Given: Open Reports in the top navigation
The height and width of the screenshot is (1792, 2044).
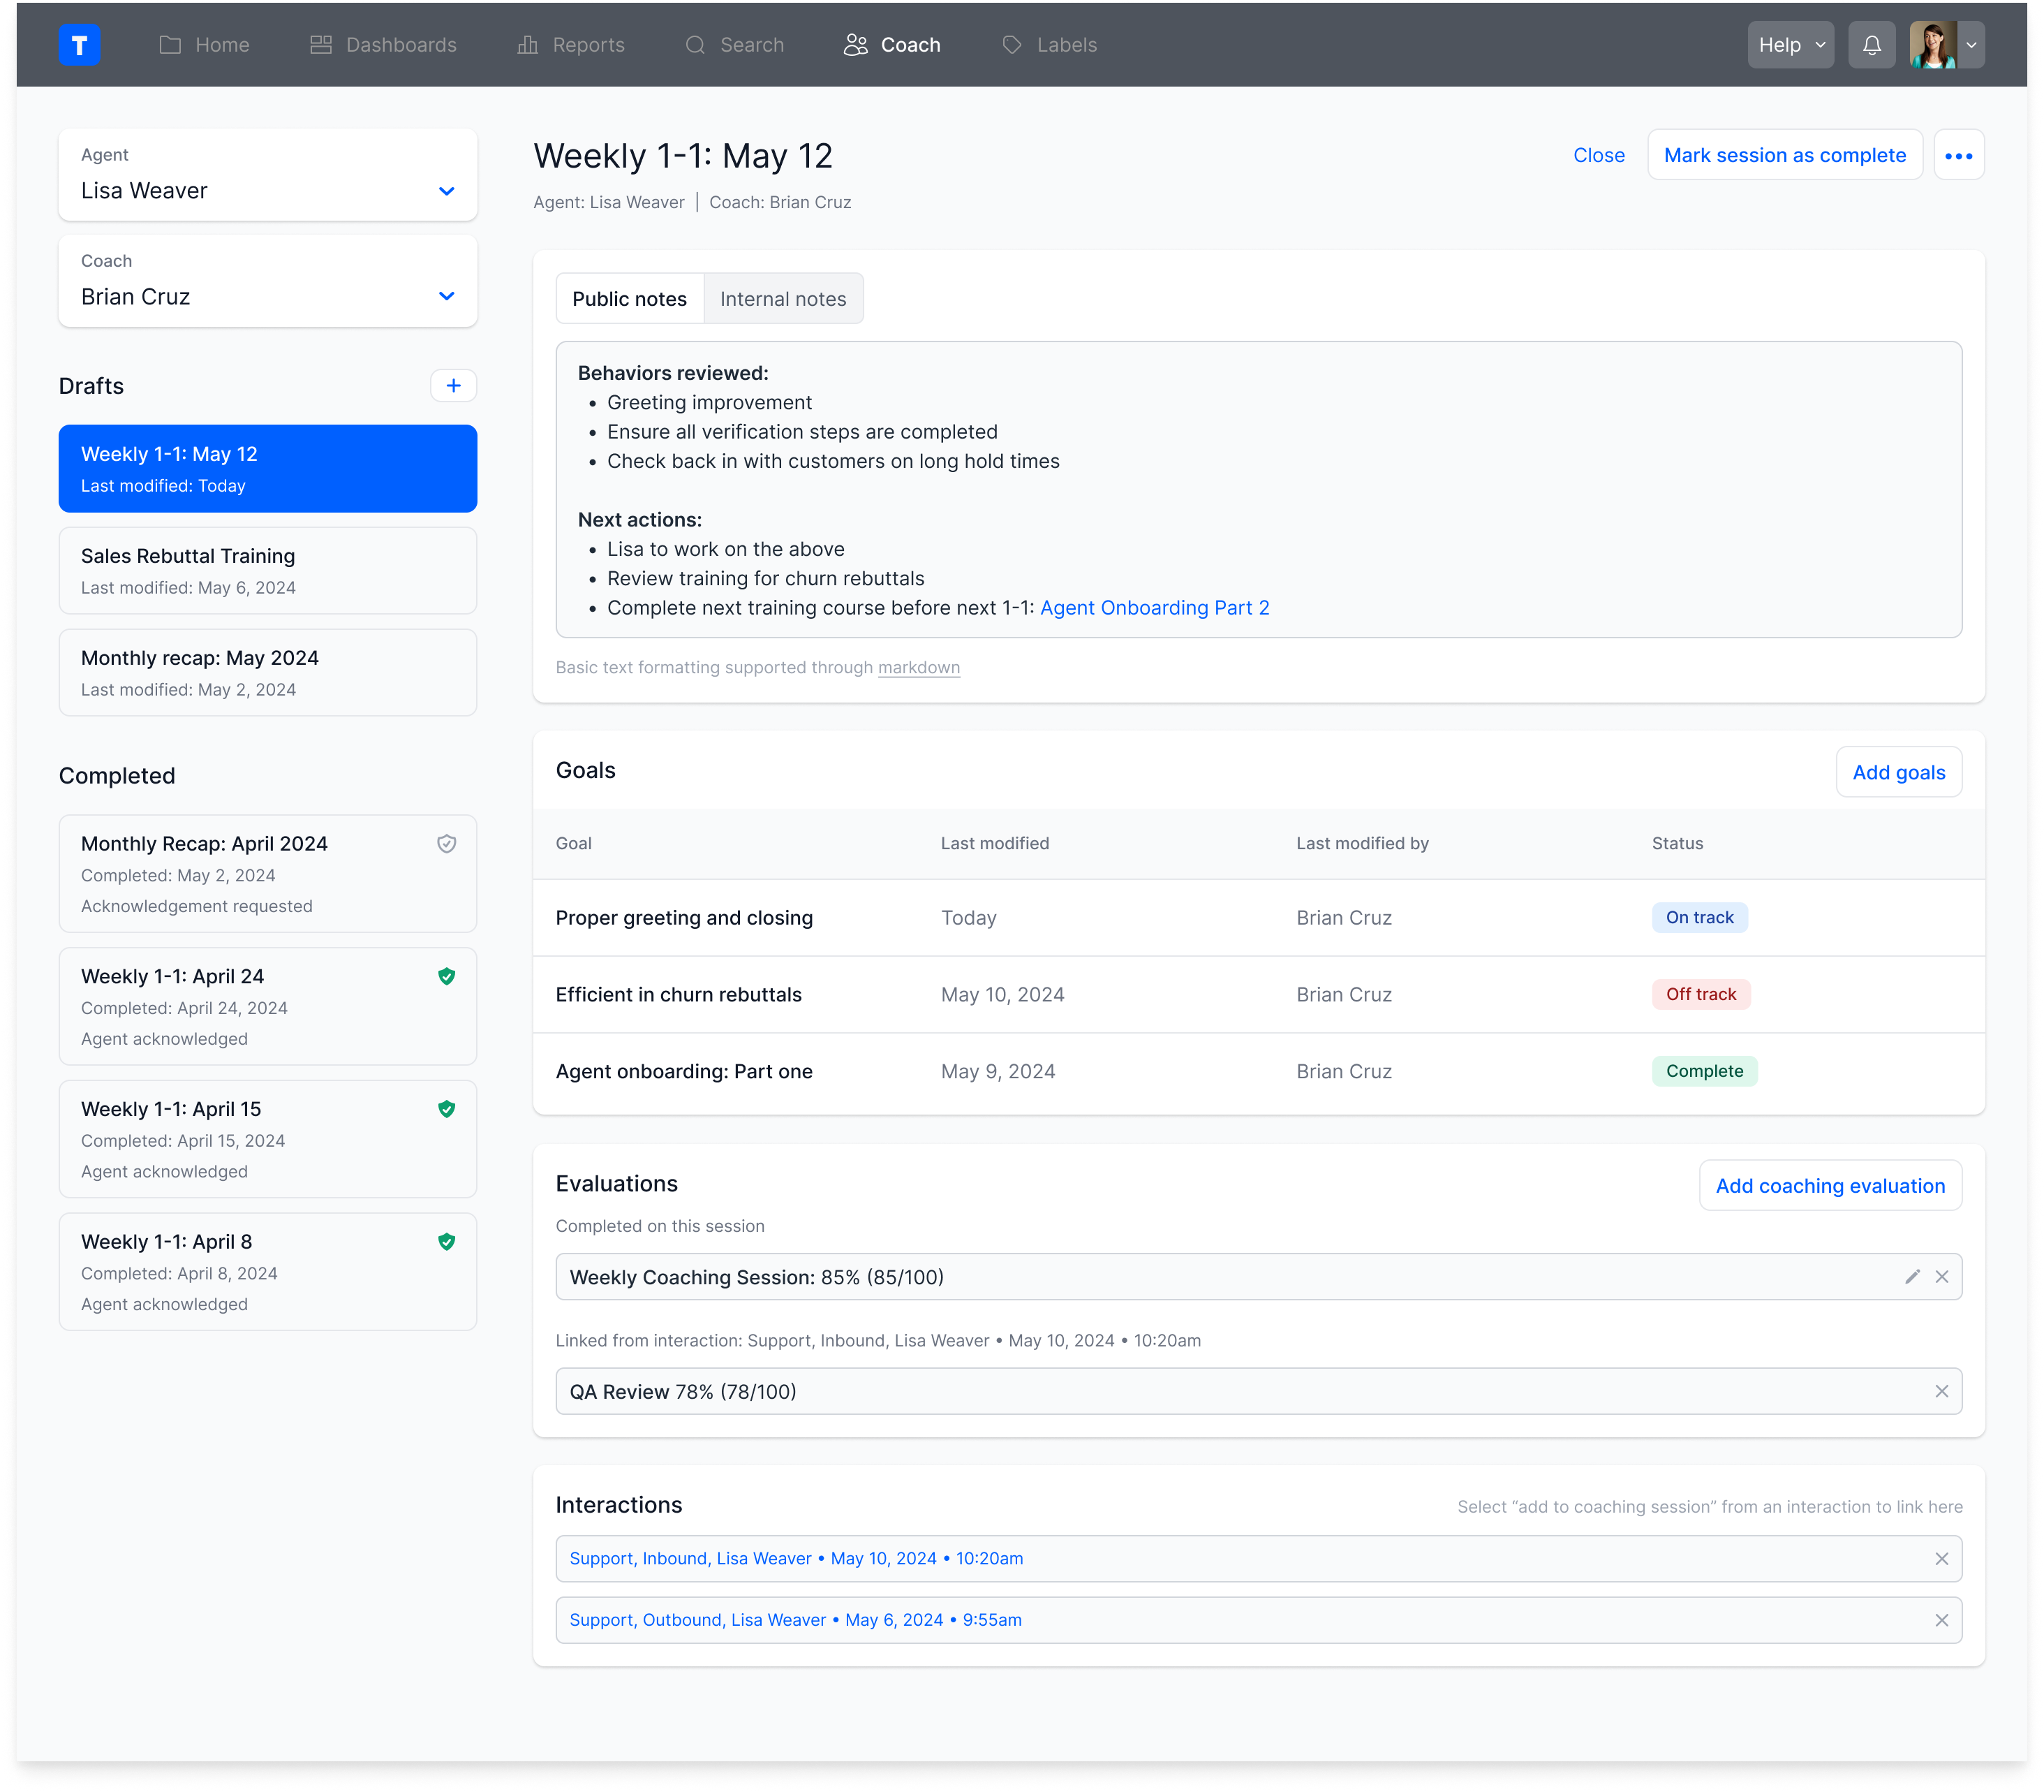Looking at the screenshot, I should point(571,45).
